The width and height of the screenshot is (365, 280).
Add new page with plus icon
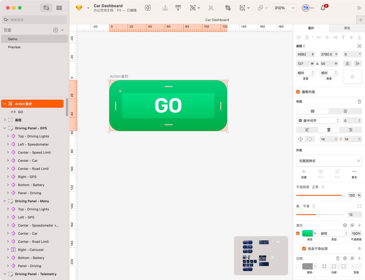pos(55,30)
